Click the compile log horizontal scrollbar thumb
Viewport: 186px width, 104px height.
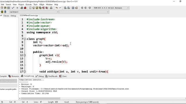pyautogui.click(x=41, y=98)
